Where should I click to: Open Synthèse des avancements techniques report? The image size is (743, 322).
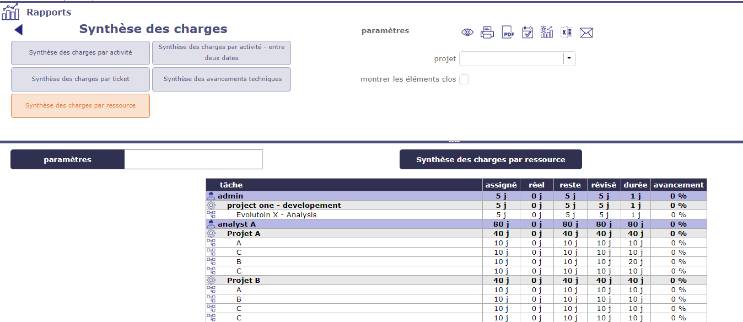[x=222, y=79]
